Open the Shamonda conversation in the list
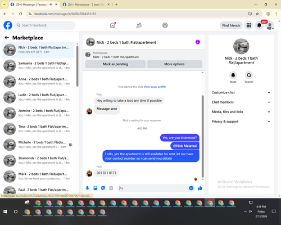This screenshot has width=281, height=225. (x=38, y=160)
